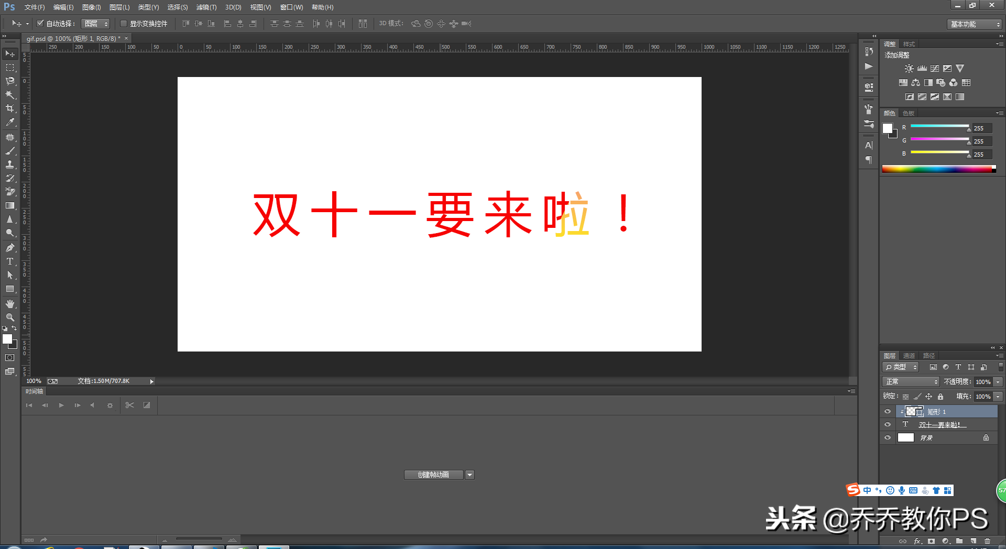Open the collapsed Character panel icon
The height and width of the screenshot is (549, 1006).
[x=869, y=146]
